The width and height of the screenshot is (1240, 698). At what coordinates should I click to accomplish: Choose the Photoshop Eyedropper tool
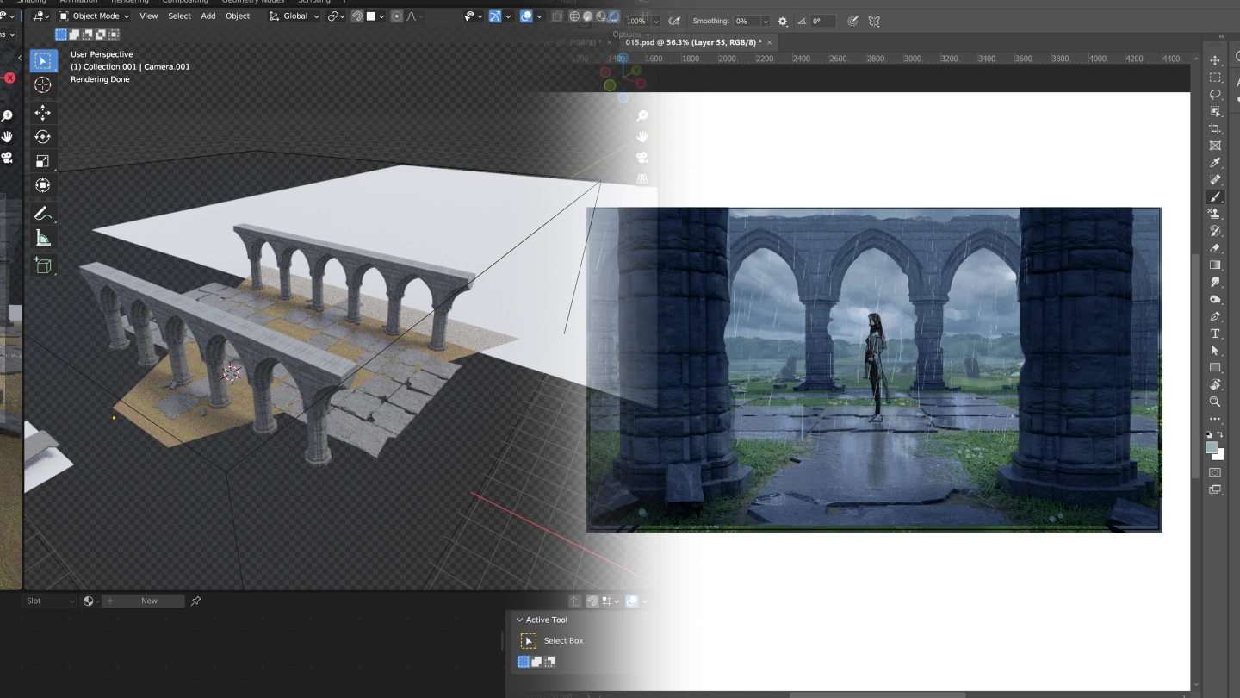[x=1215, y=163]
